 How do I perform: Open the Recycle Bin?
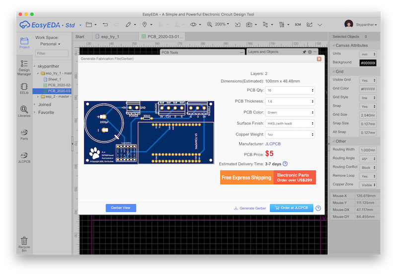tap(24, 244)
